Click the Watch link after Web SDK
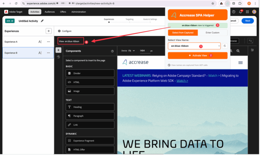This screenshot has width=260, height=155. tap(182, 81)
